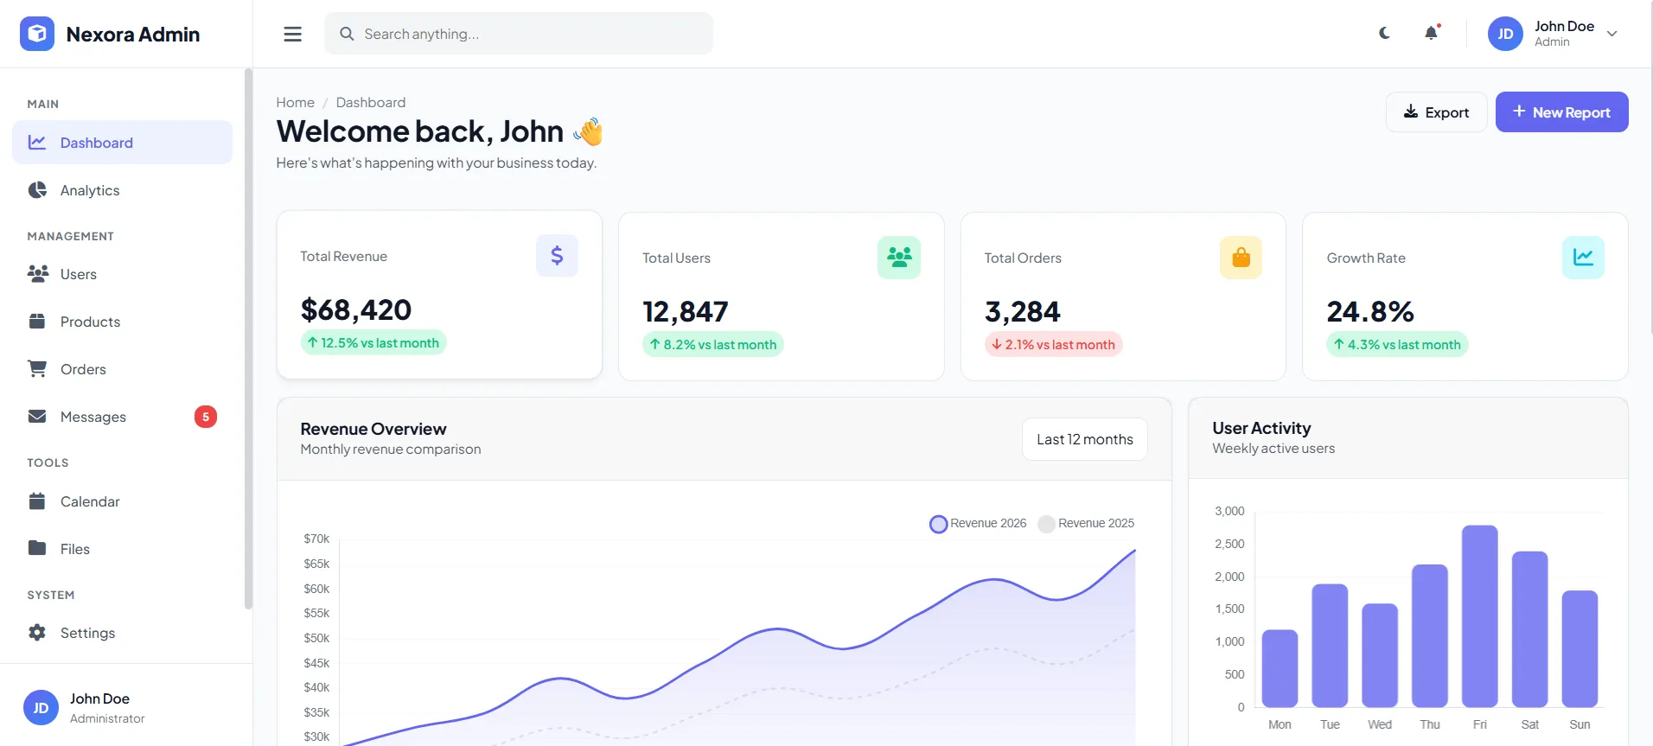
Task: Click the Settings gear icon
Action: click(37, 633)
